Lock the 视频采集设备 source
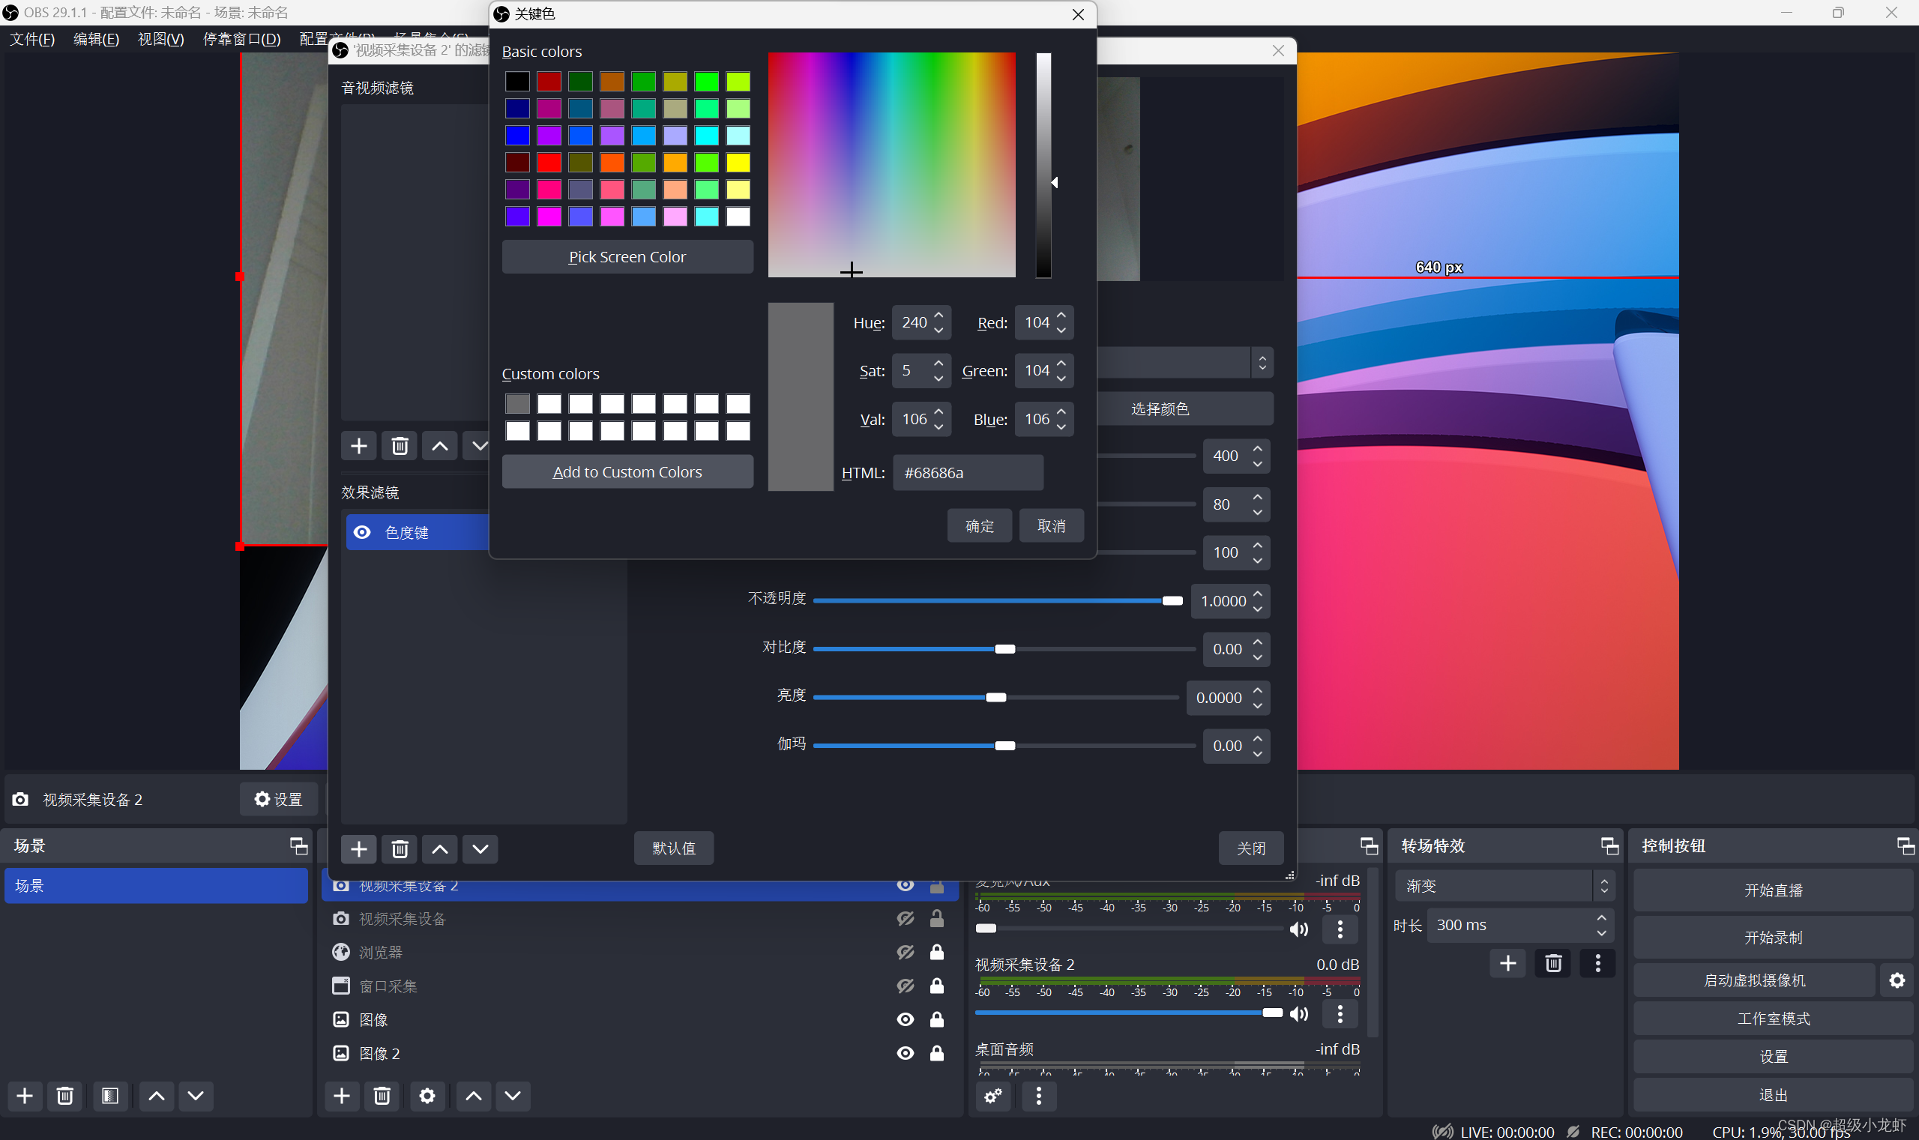 pos(937,919)
